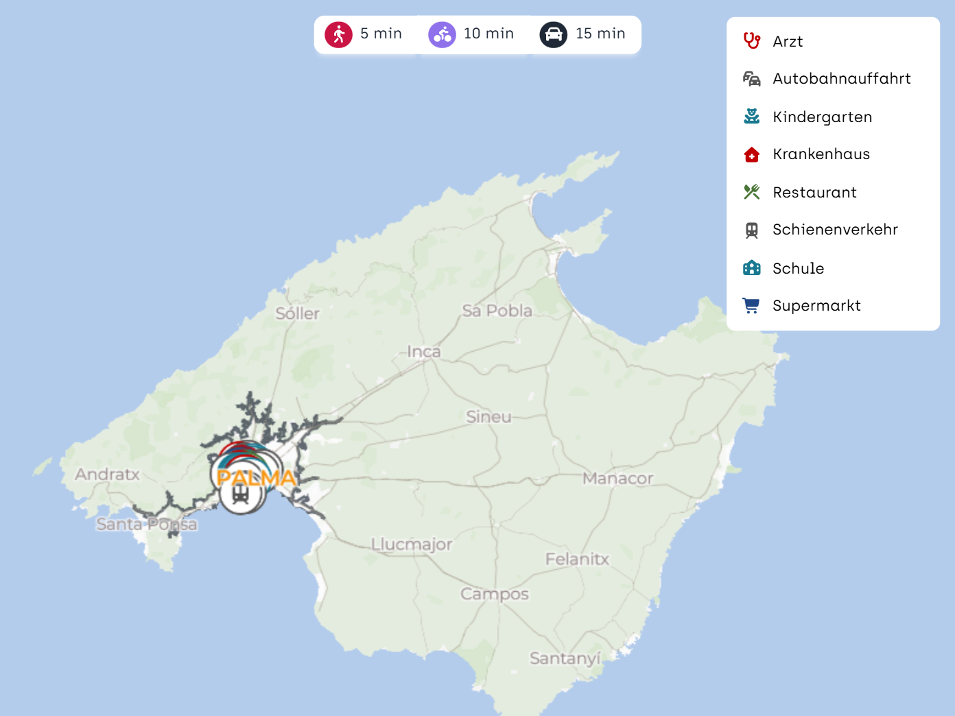Click the Supermarkt shopping cart icon

(x=752, y=306)
